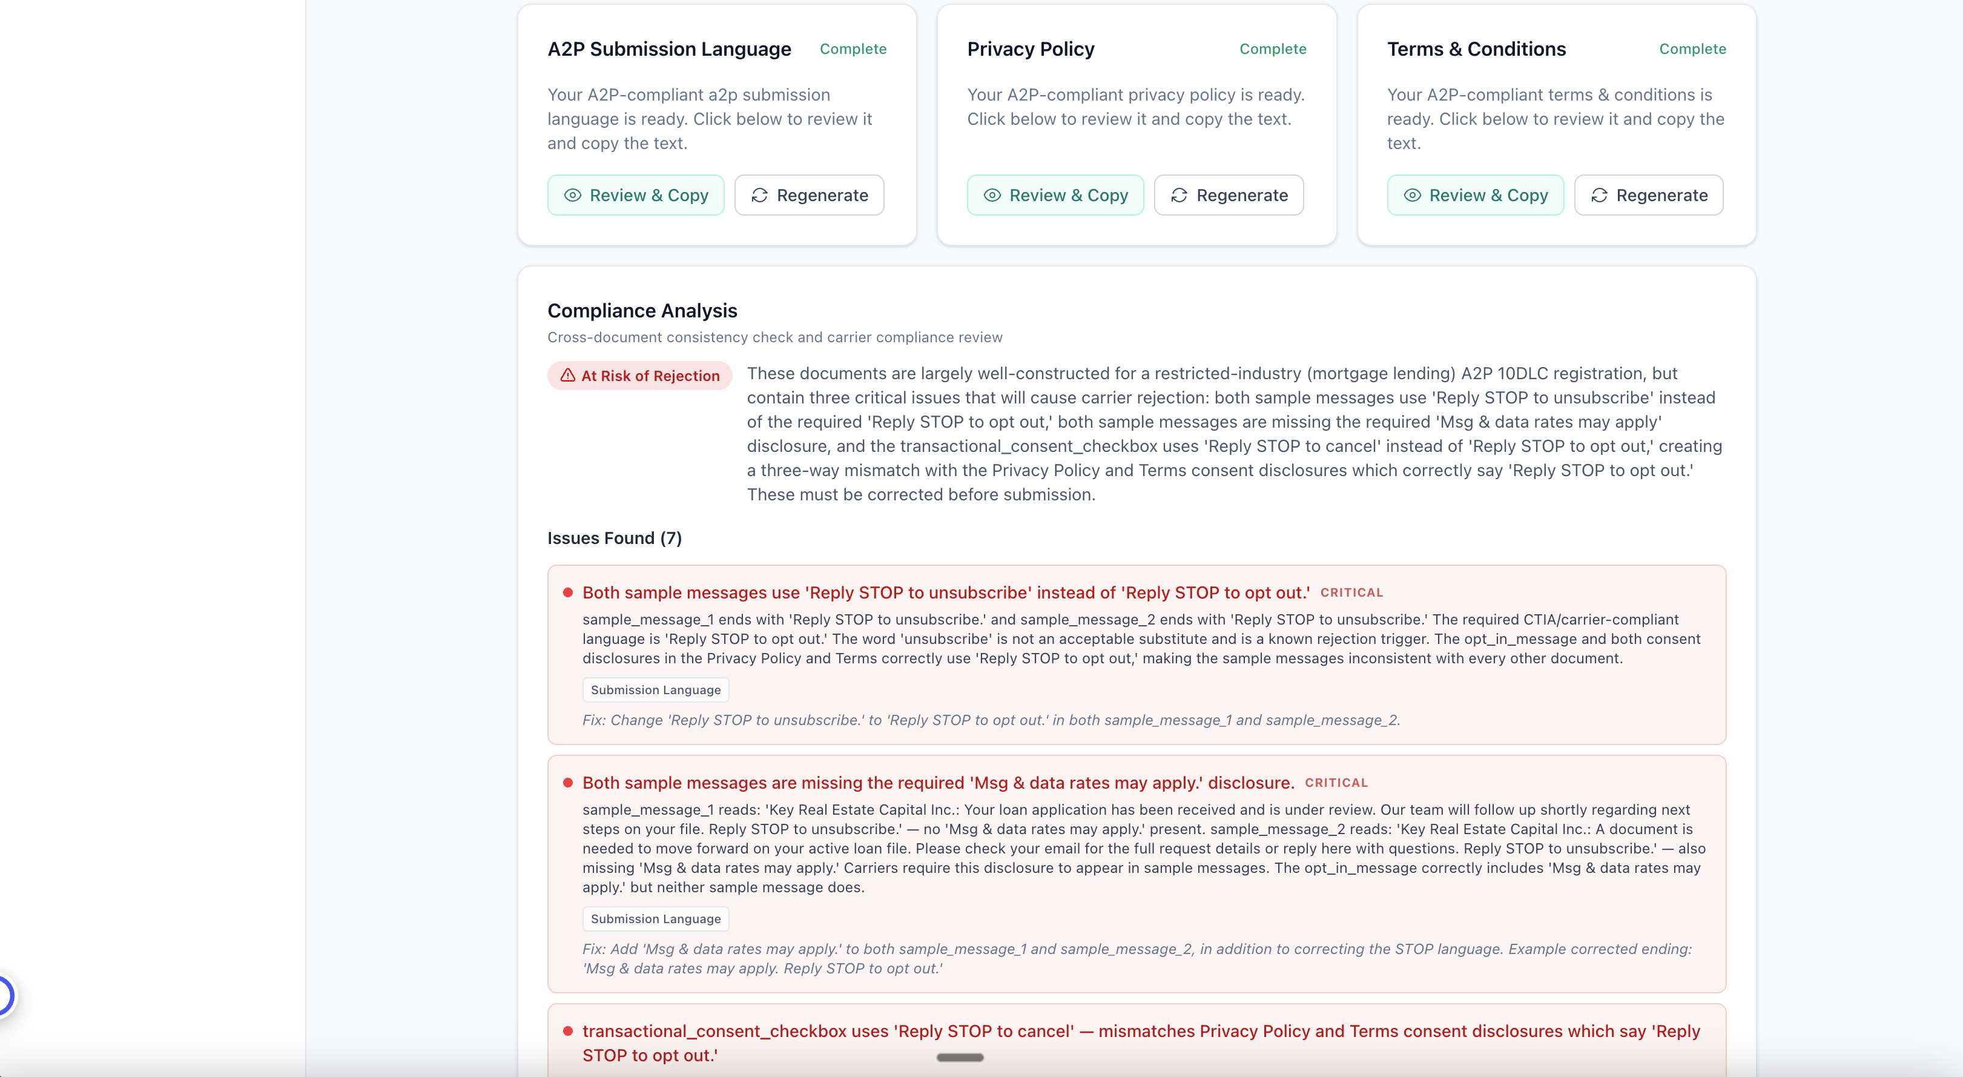Click refresh icon in A2P Submission Language card
Image resolution: width=1963 pixels, height=1077 pixels.
pos(760,195)
